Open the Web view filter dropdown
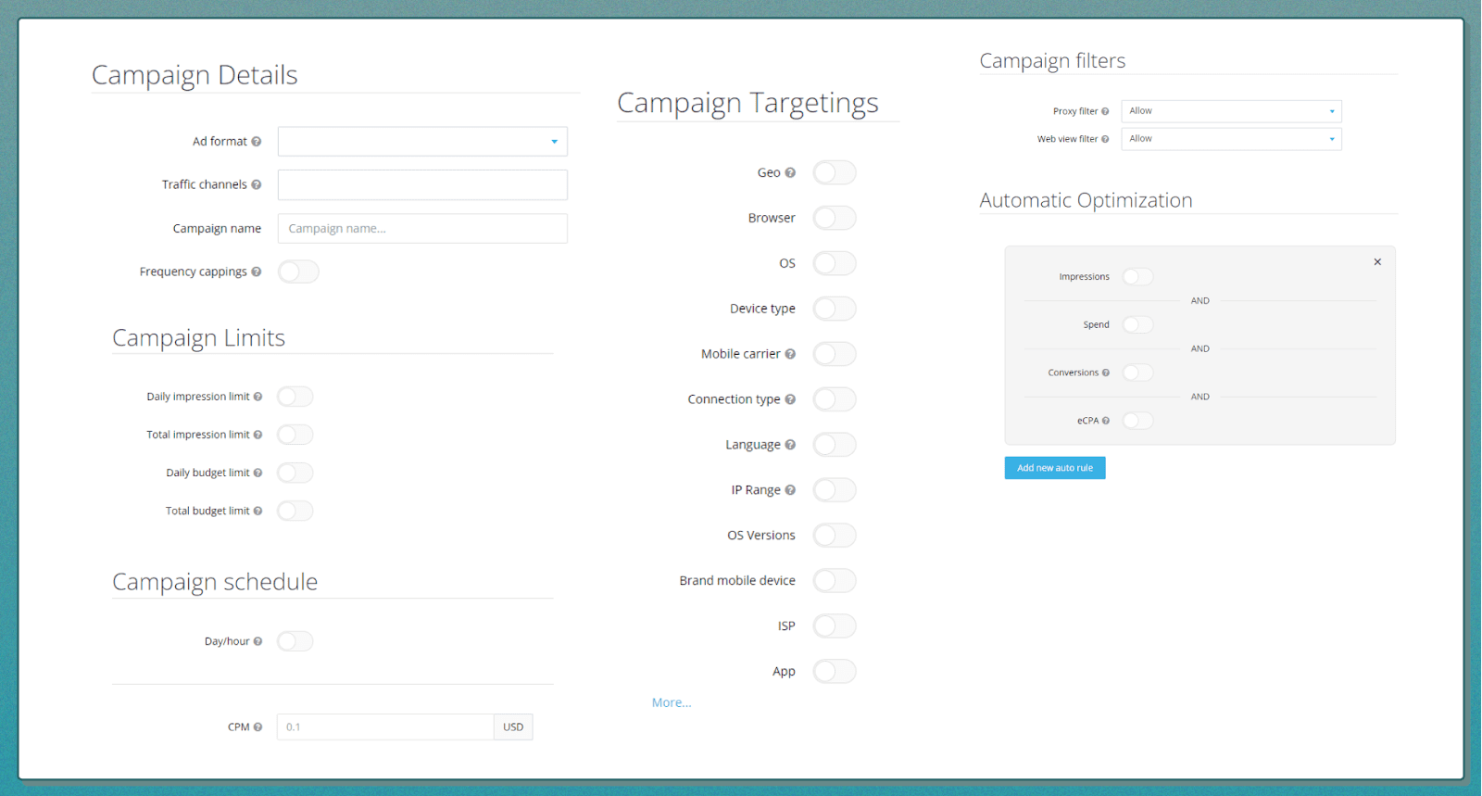Image resolution: width=1482 pixels, height=796 pixels. (1231, 139)
